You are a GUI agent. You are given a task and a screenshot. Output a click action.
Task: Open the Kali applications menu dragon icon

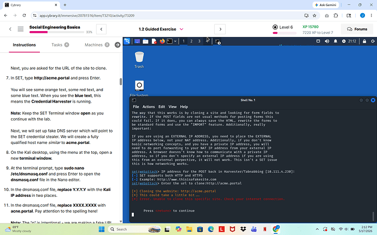[x=127, y=41]
